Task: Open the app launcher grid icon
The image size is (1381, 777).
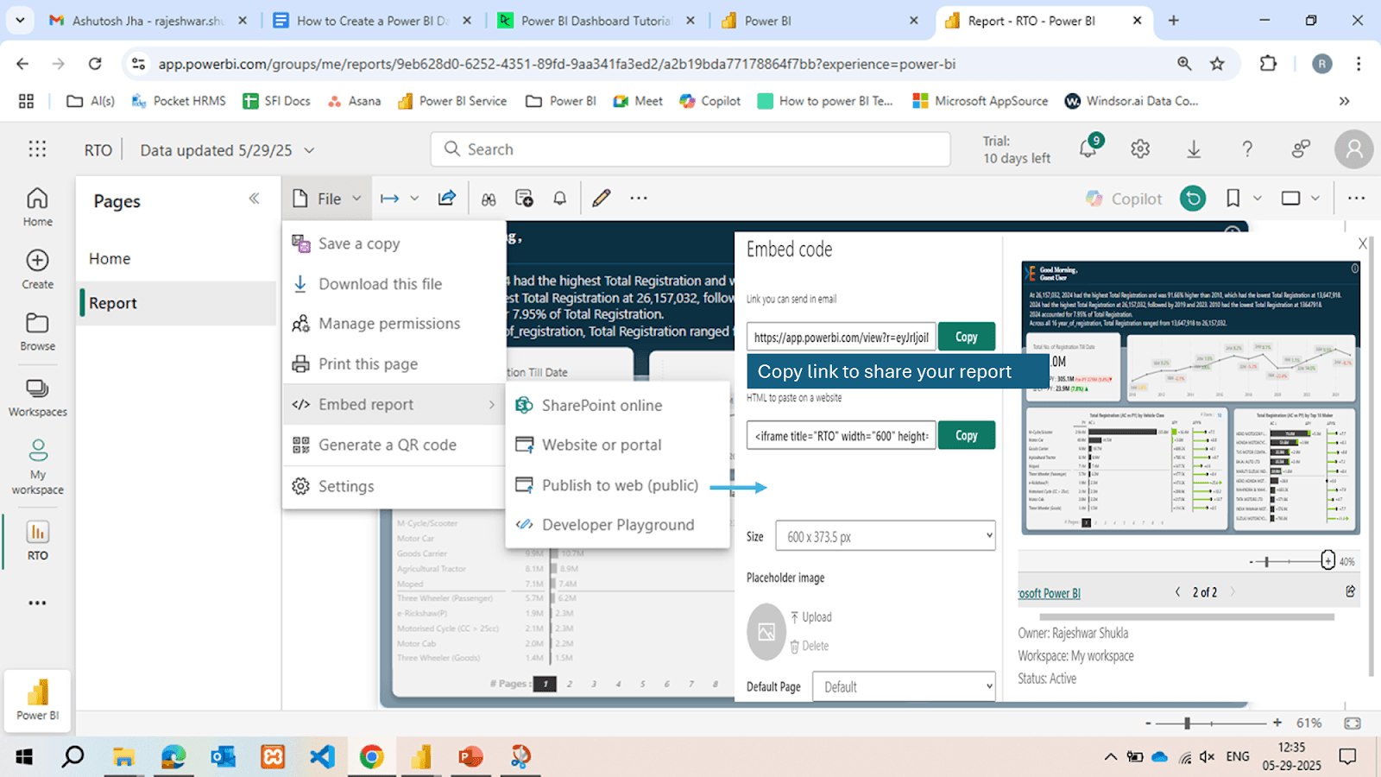Action: [37, 149]
